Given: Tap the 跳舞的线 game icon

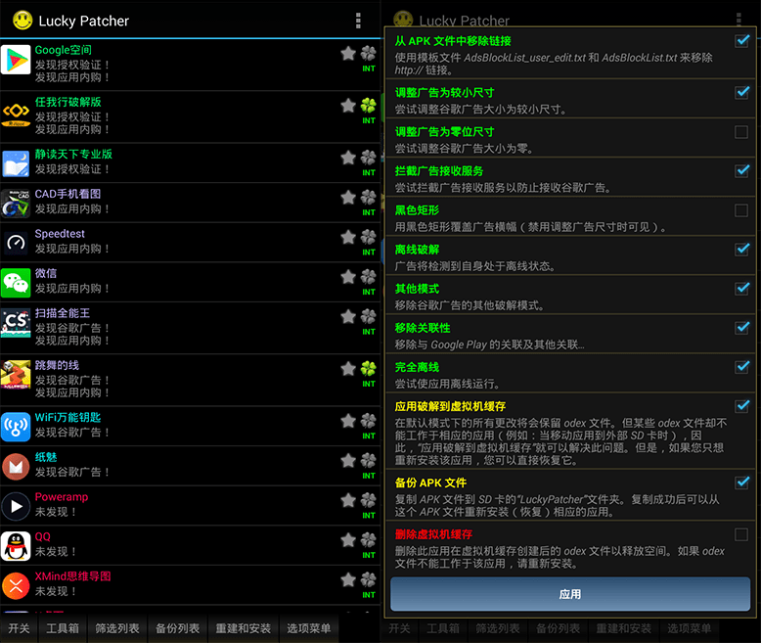Looking at the screenshot, I should click(x=16, y=375).
